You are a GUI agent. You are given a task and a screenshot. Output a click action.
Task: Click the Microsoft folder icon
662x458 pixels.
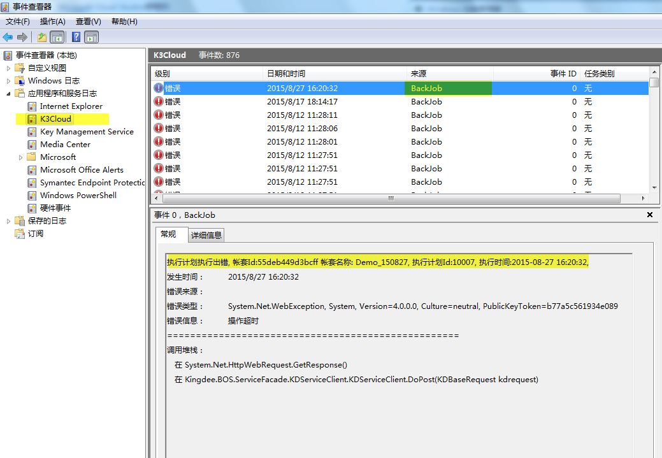(32, 157)
